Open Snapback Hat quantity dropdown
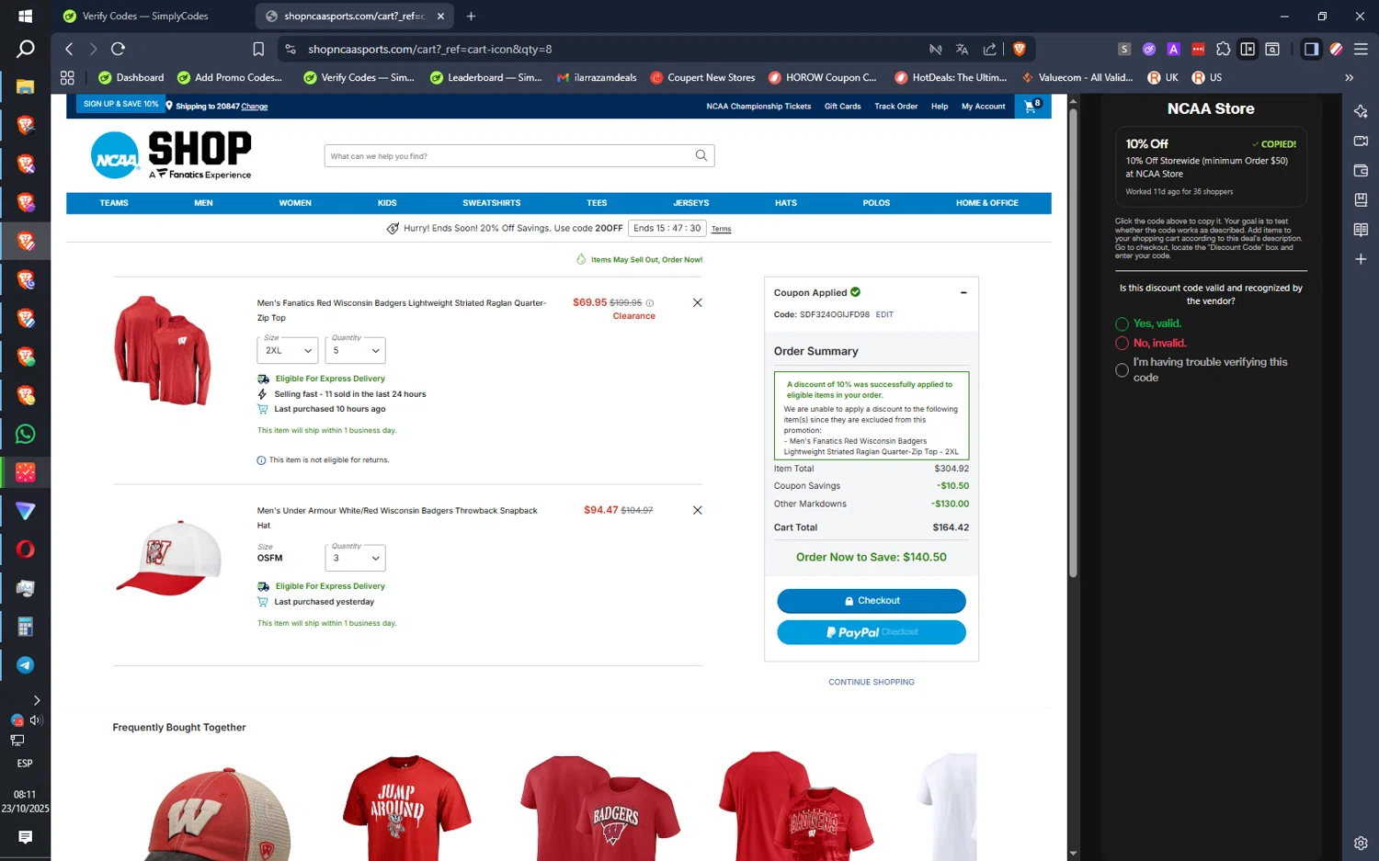 coord(355,558)
